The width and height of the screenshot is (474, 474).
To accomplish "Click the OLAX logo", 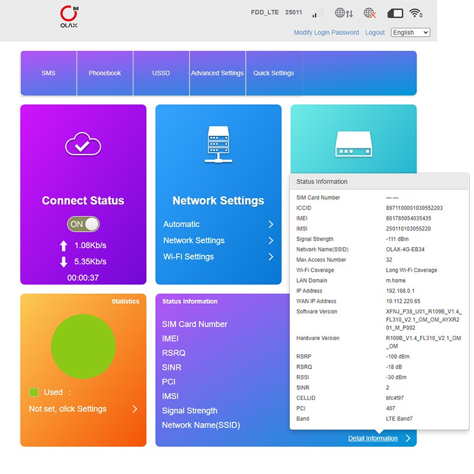I will pos(69,17).
